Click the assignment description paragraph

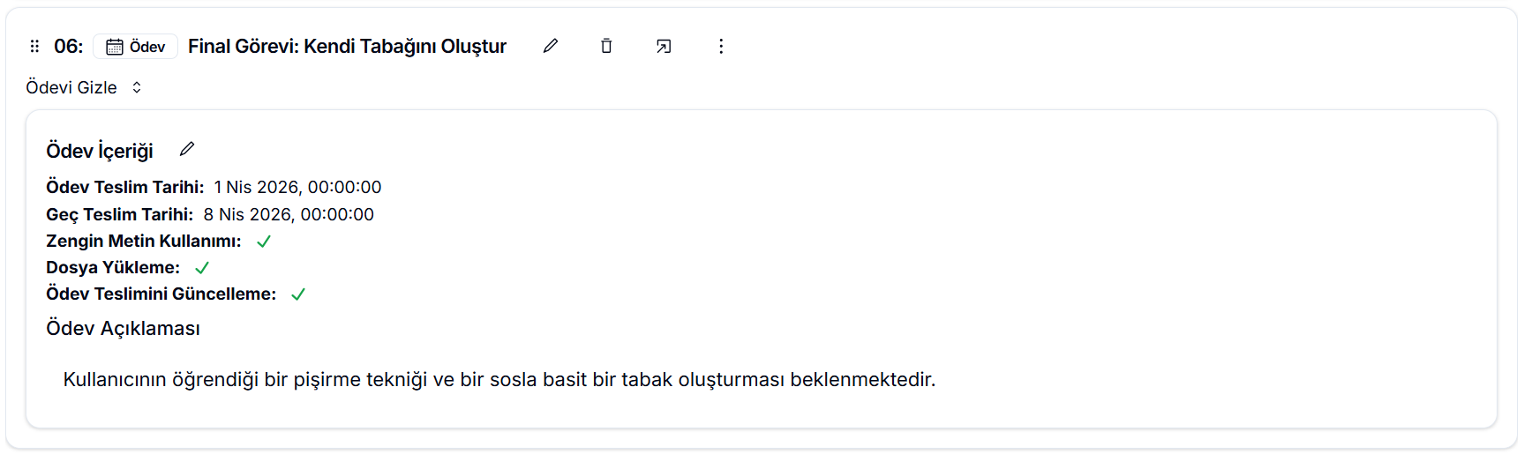tap(499, 379)
